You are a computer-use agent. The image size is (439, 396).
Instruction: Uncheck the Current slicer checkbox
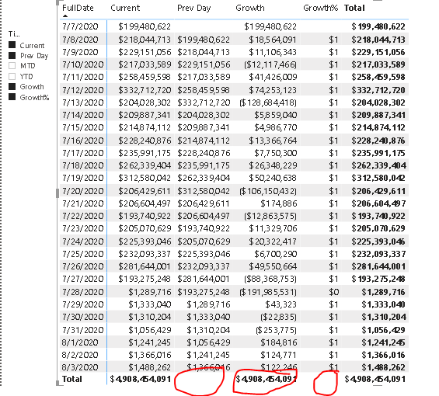(12, 45)
